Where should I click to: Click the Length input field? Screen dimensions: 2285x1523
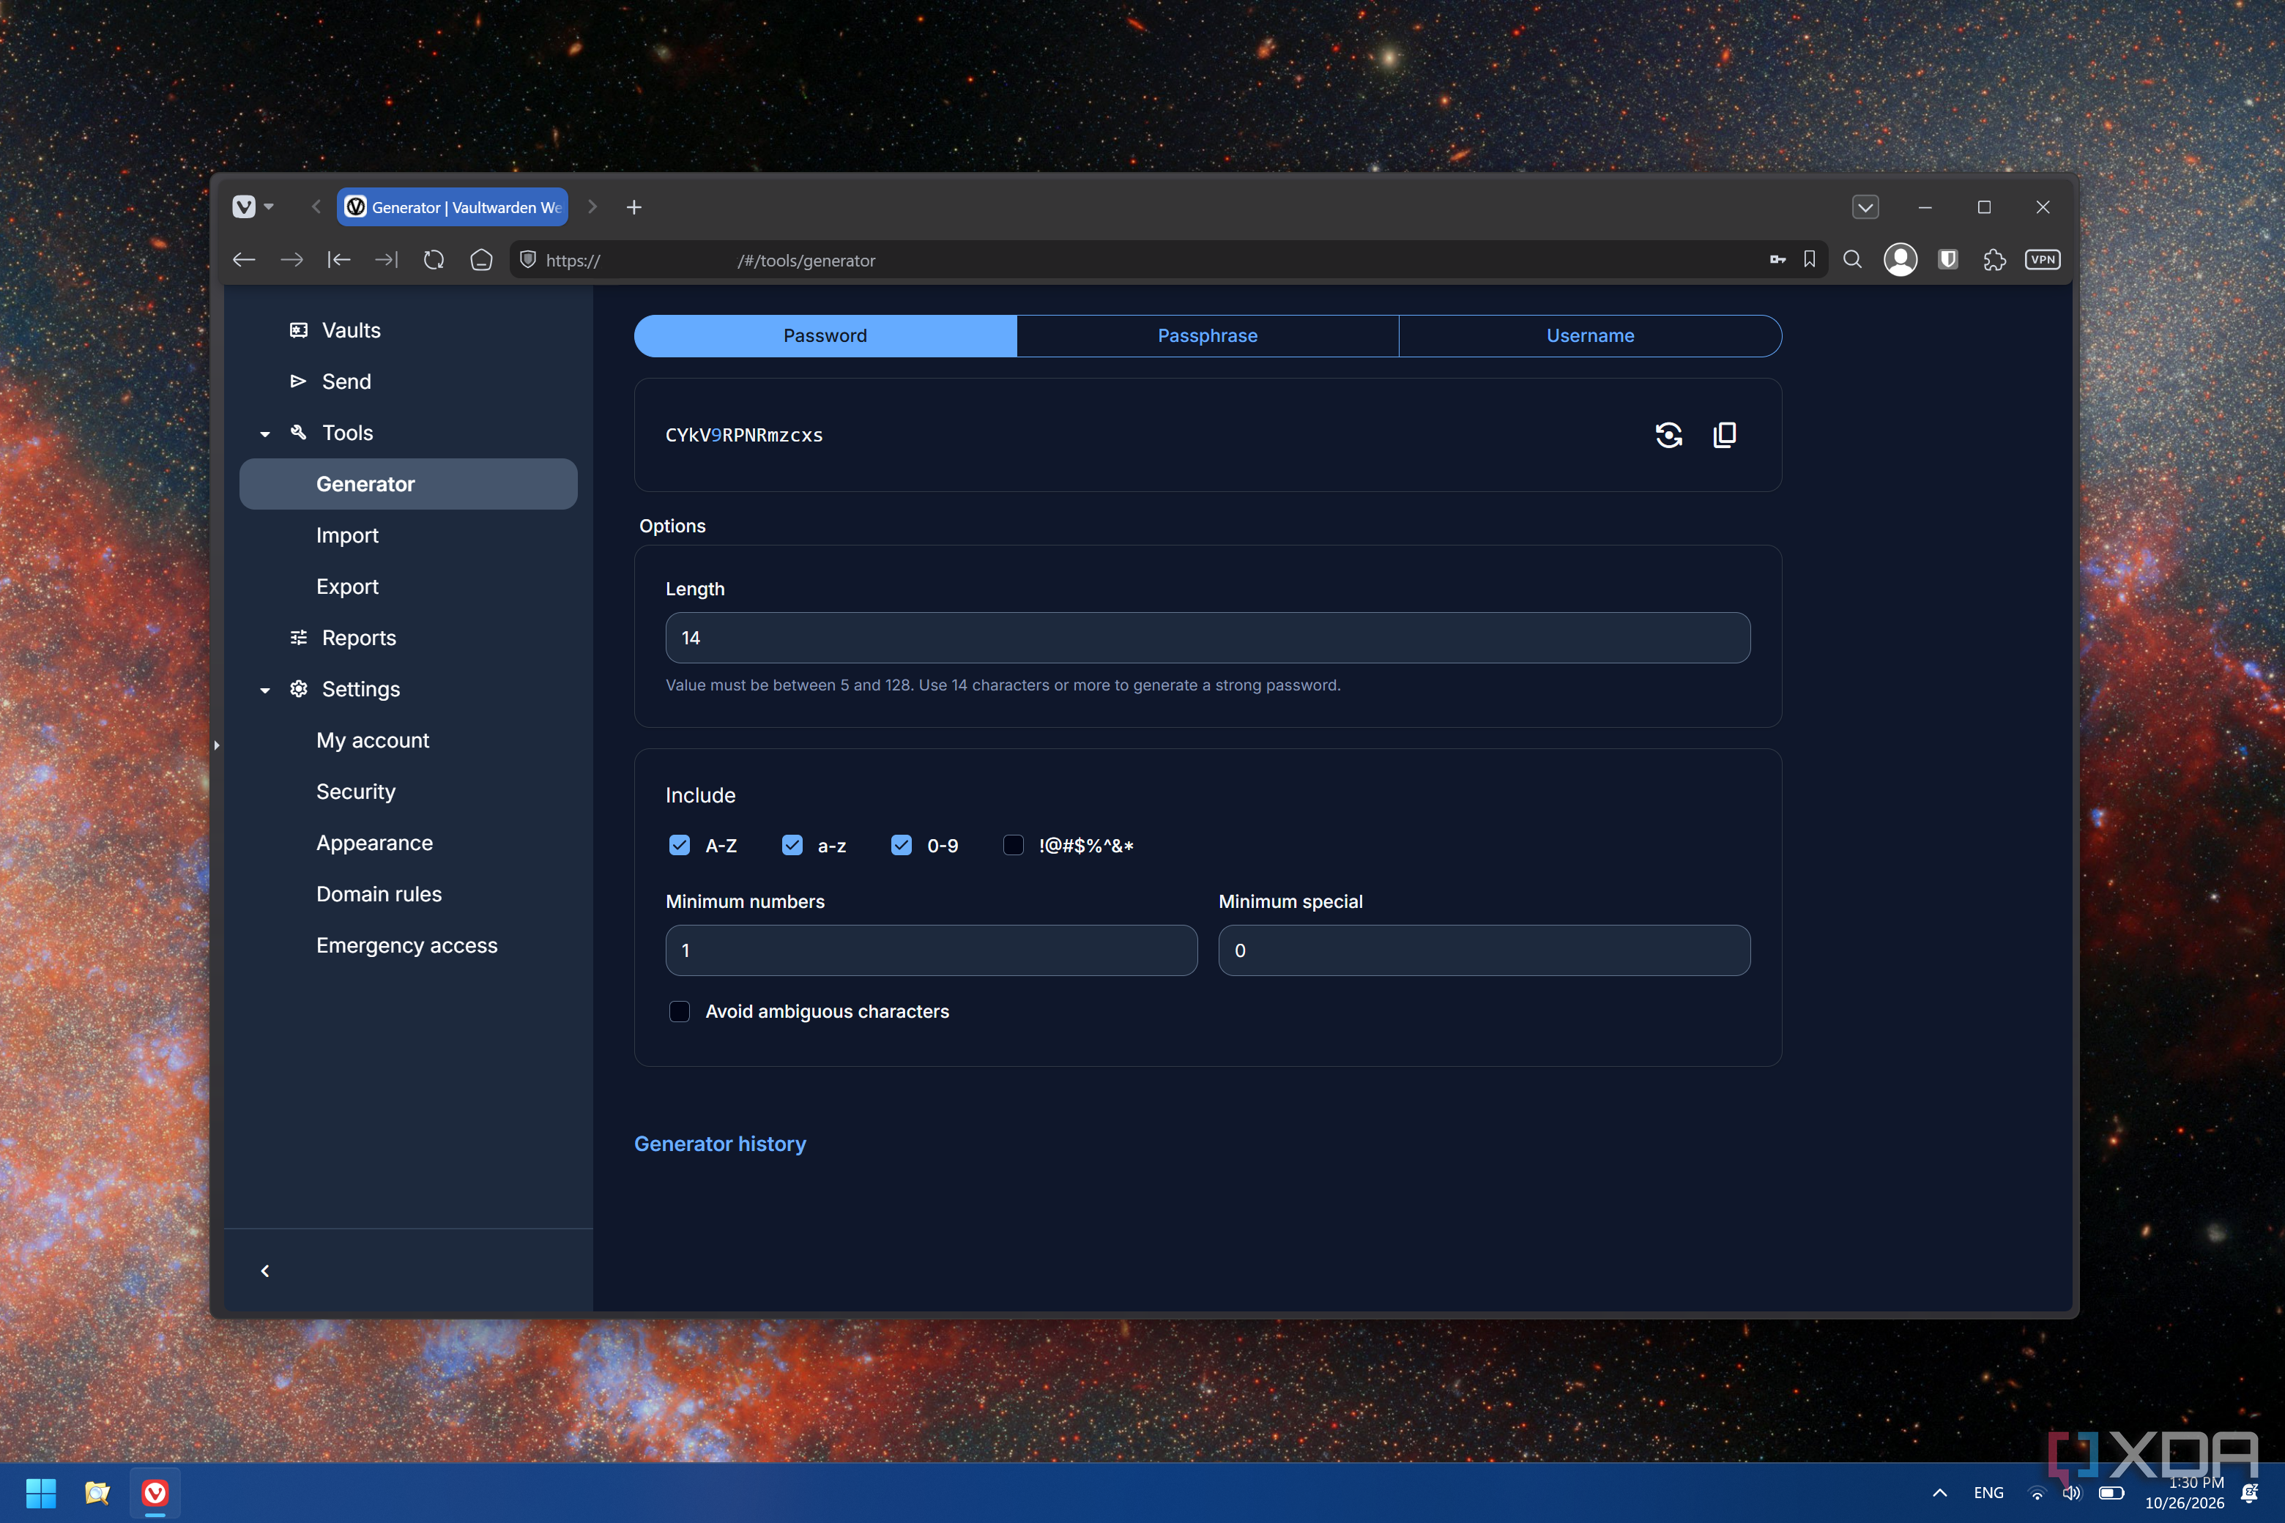(x=1208, y=638)
